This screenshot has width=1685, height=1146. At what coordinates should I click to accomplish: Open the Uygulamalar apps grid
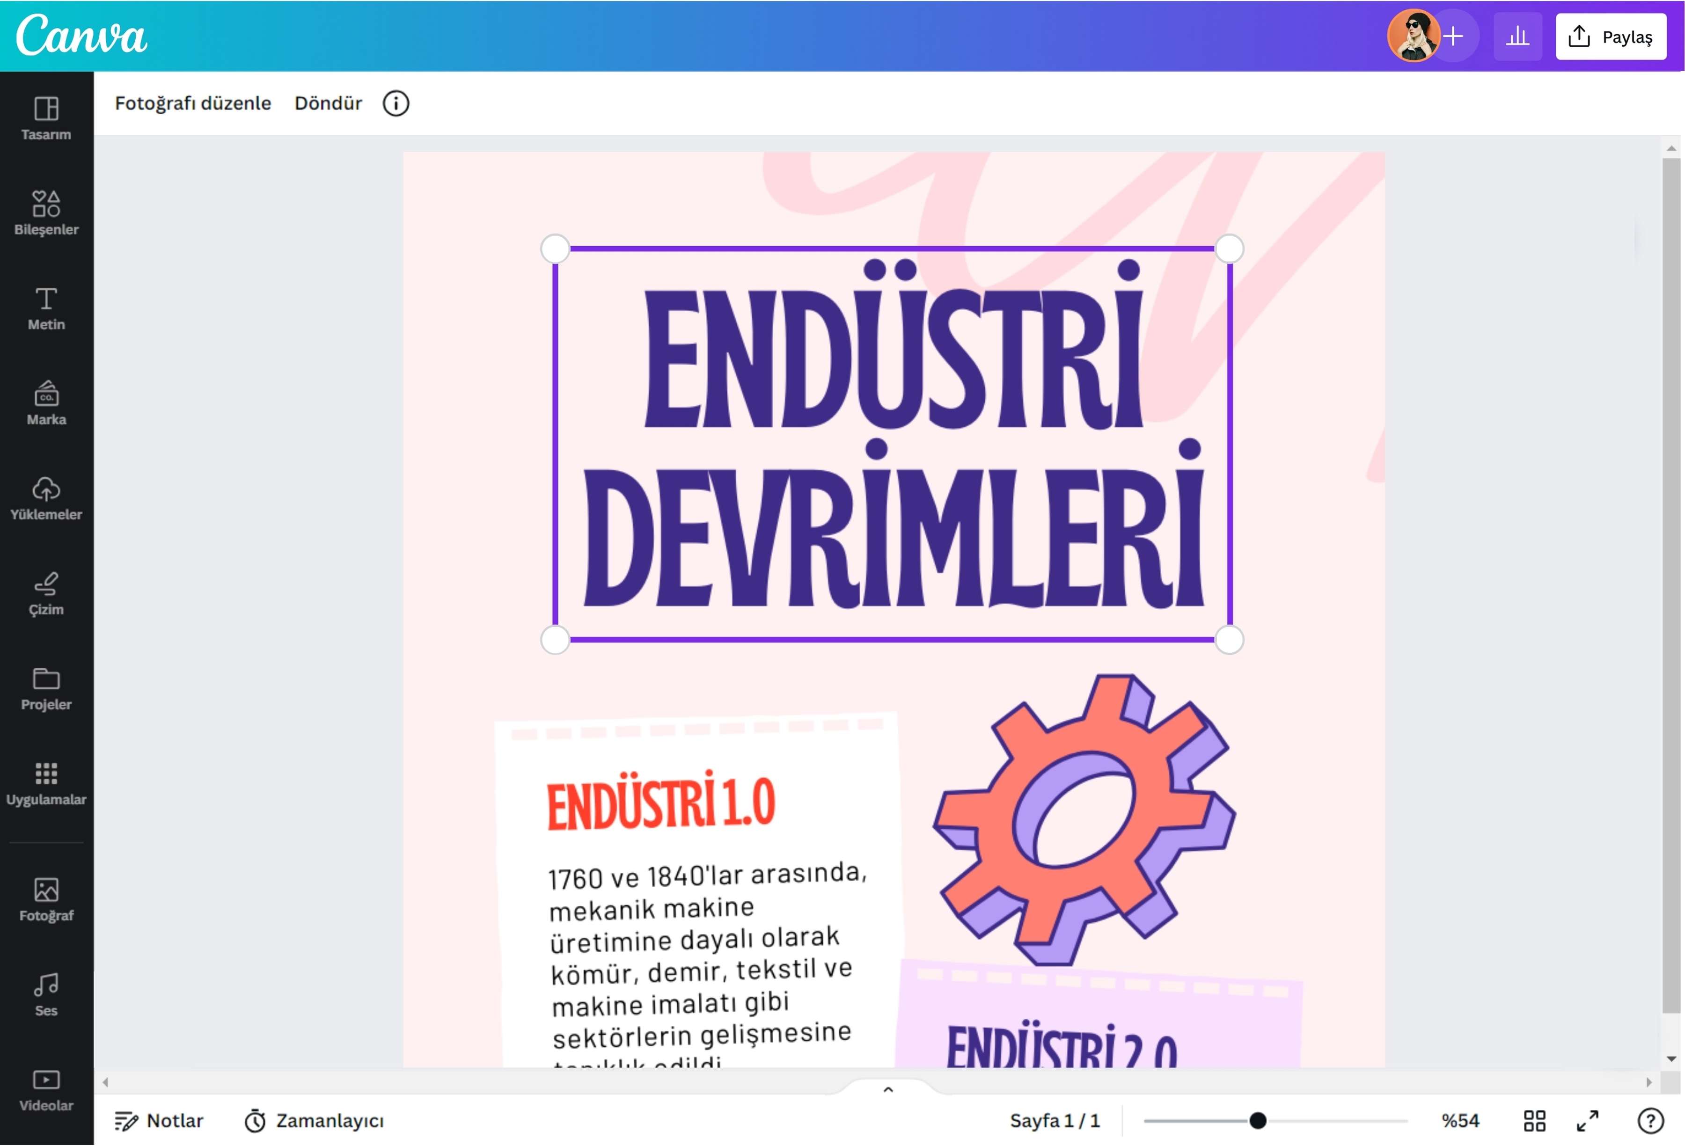[x=46, y=783]
